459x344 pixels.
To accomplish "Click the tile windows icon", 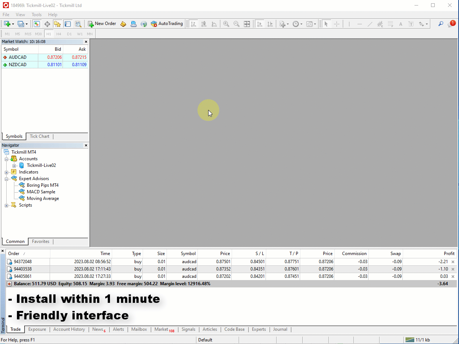I will pos(247,24).
